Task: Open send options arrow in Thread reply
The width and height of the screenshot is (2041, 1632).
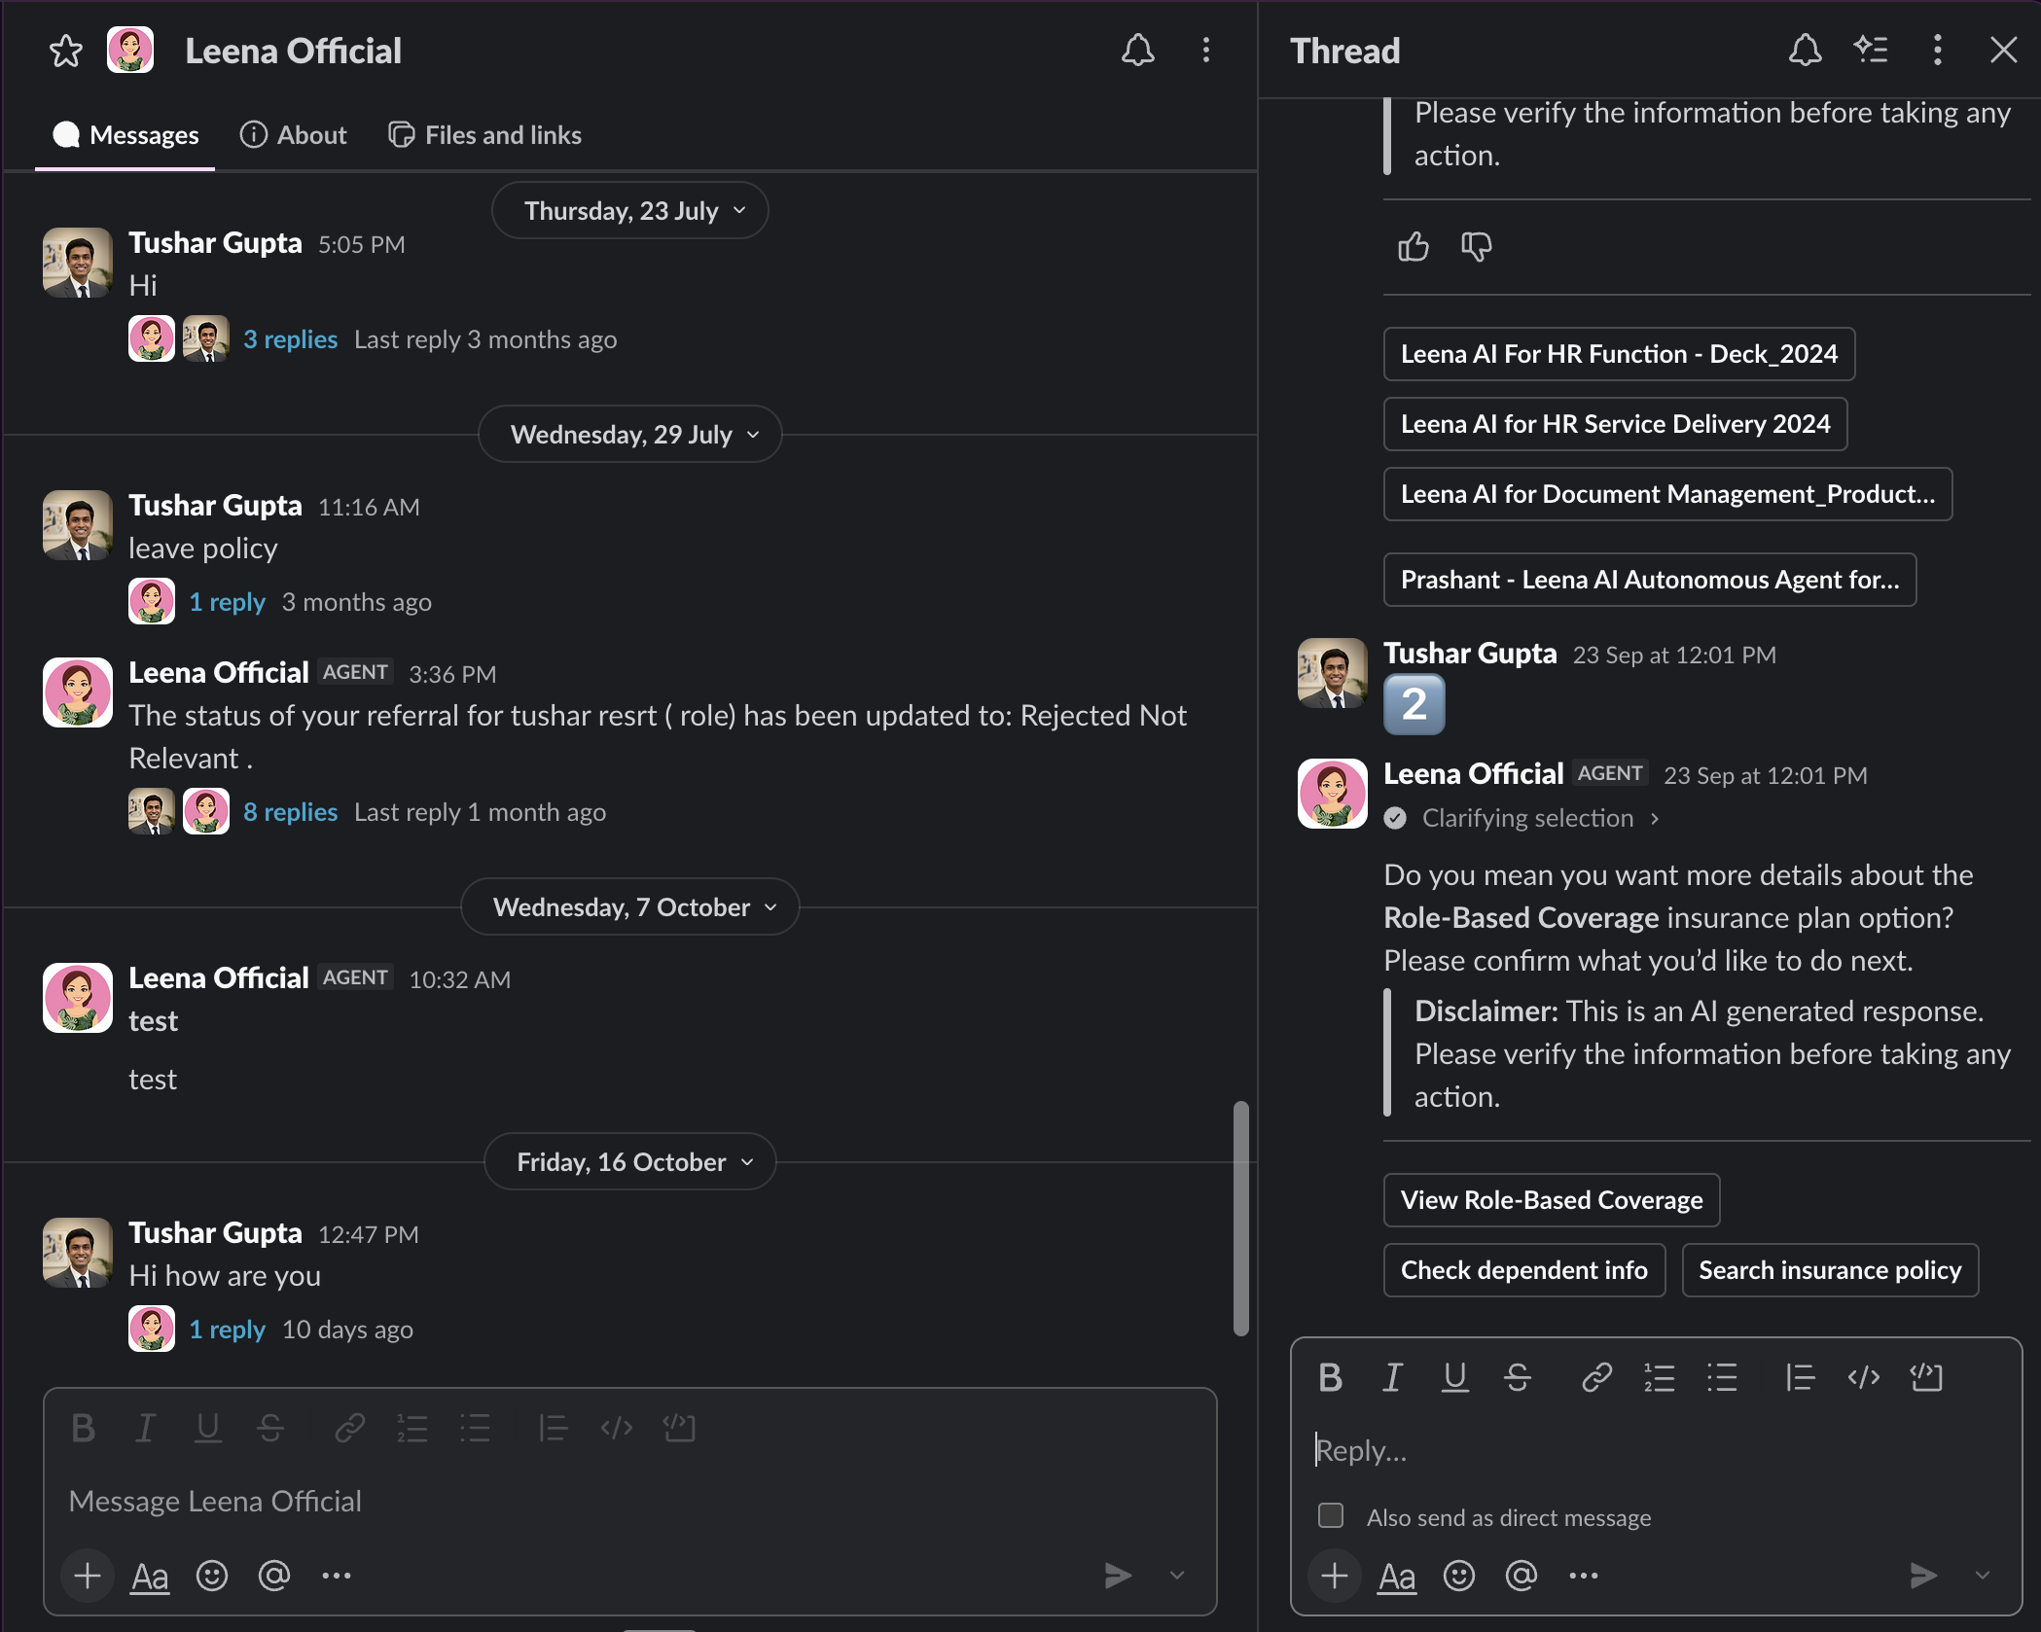Action: tap(1983, 1576)
